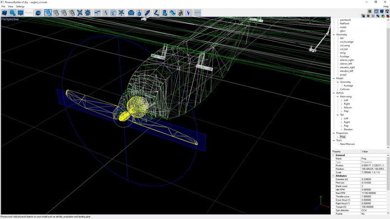Image resolution: width=390 pixels, height=219 pixels.
Task: Click the Physics tool button
Action: point(29,12)
